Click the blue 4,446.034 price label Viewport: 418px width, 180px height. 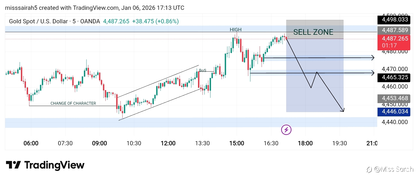point(394,112)
